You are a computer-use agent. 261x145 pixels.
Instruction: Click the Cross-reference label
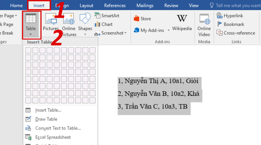(239, 33)
